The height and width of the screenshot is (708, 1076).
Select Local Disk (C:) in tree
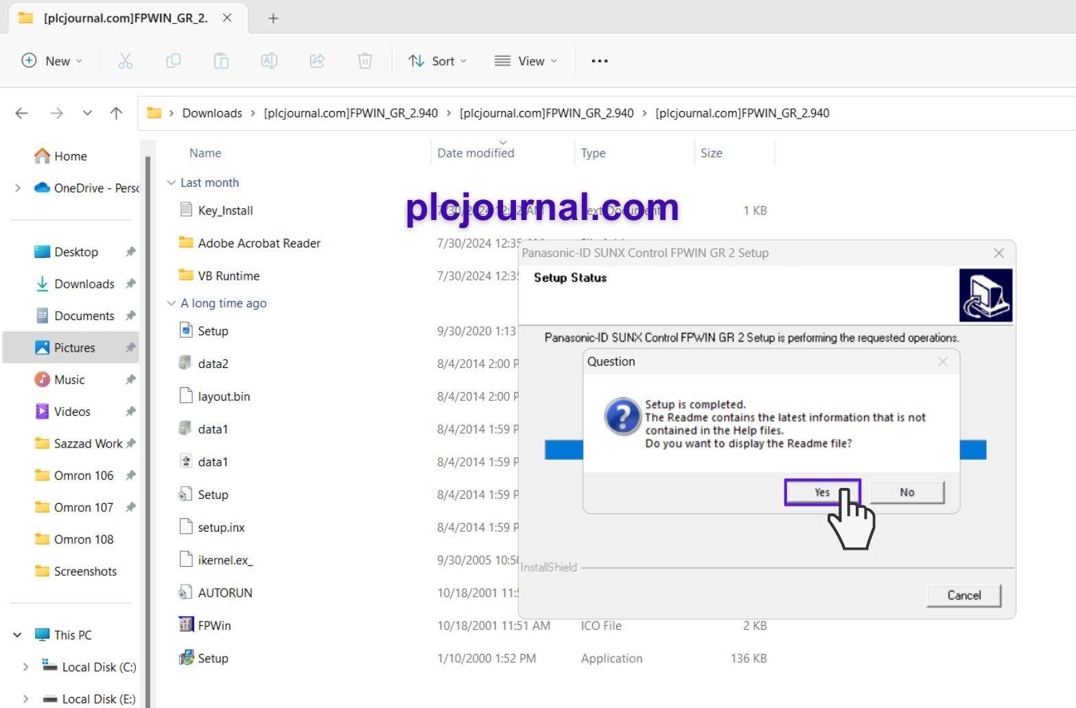coord(89,667)
